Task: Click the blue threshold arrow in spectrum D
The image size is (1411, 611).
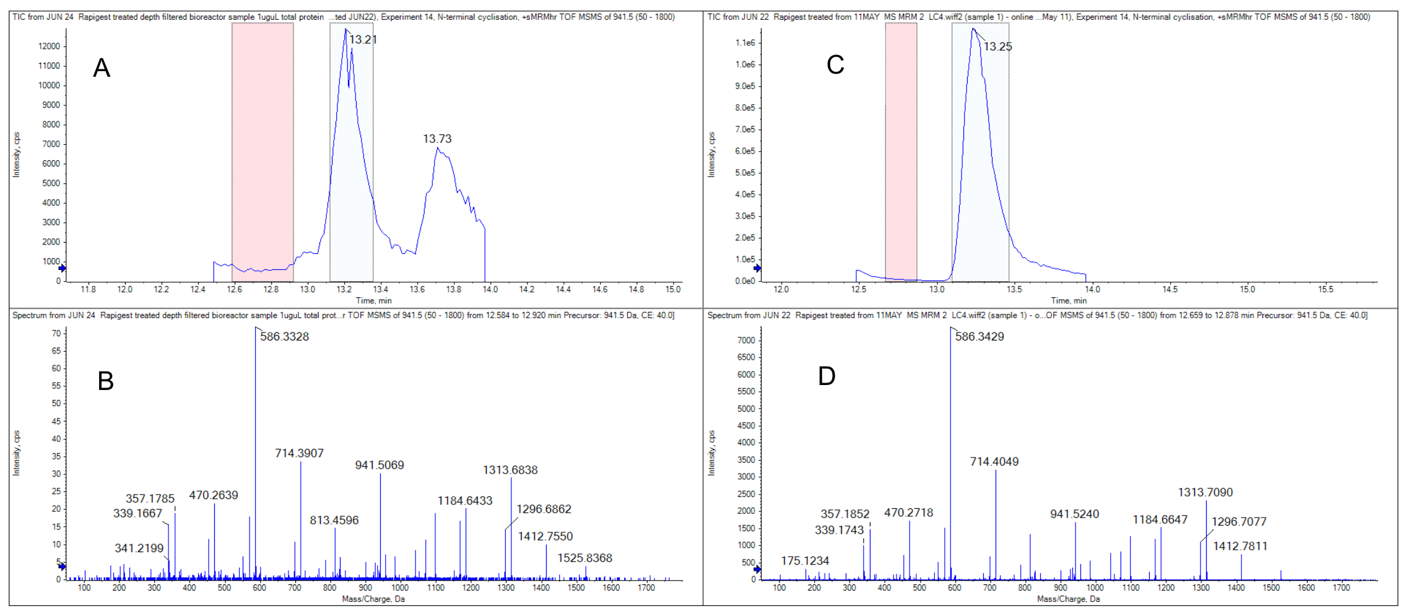Action: (757, 569)
